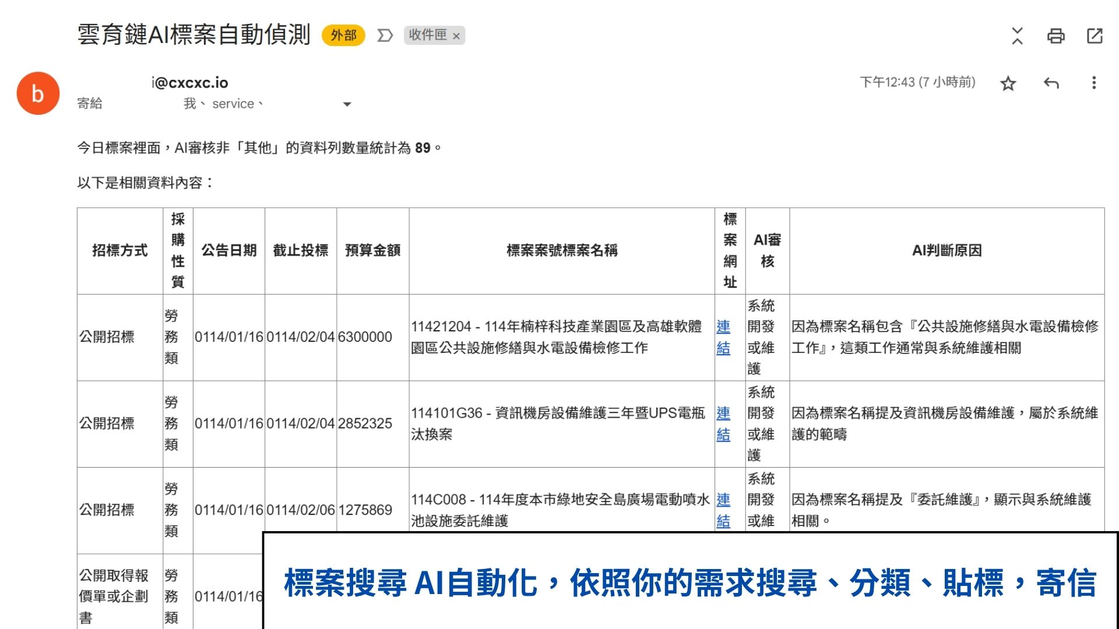Open the email in a new window
Viewport: 1119px width, 629px height.
click(1095, 36)
